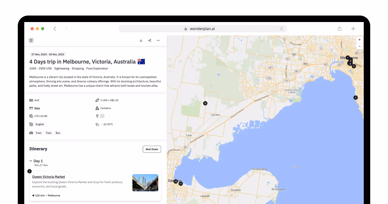
Task: Click the language translation icon
Action: (x=31, y=124)
